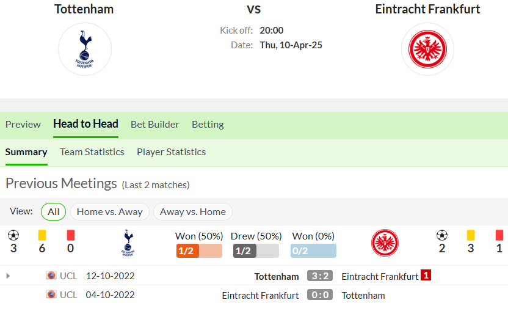The height and width of the screenshot is (336, 508).
Task: Click the Tottenham yellow card icon
Action: 42,235
